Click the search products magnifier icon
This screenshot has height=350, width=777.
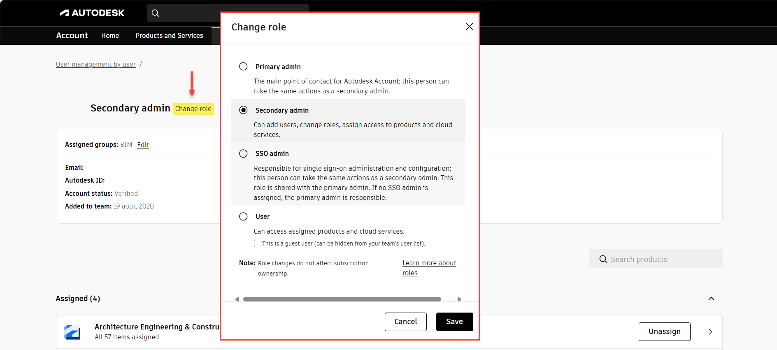[x=603, y=260]
